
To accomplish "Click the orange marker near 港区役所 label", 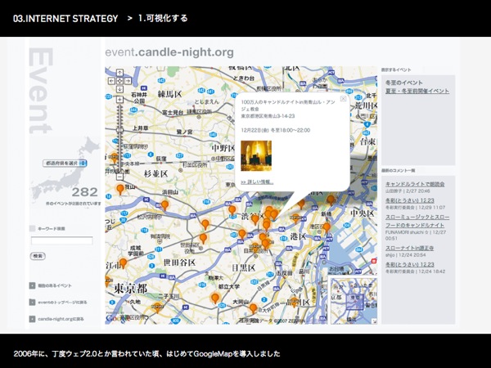I will pyautogui.click(x=327, y=227).
